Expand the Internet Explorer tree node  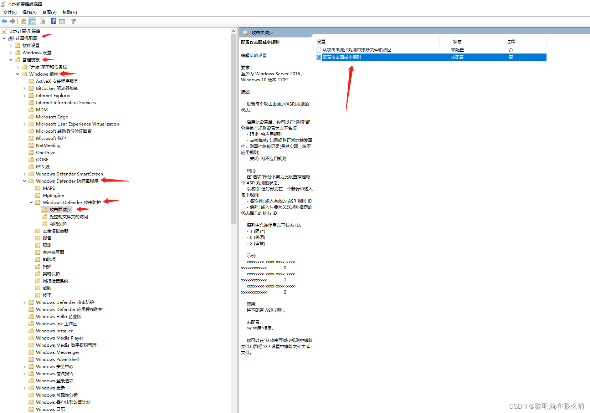point(24,96)
